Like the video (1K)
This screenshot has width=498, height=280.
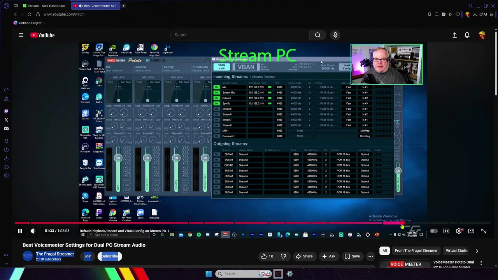[267, 256]
